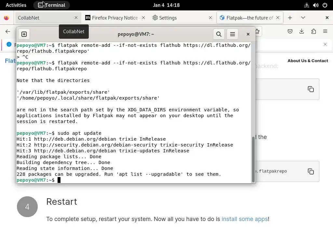333x250 pixels.
Task: Click the '228 packages can be upgraded' line
Action: coord(119,174)
